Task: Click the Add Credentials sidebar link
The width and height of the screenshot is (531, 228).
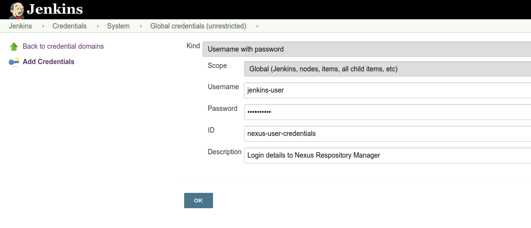Action: coord(48,62)
